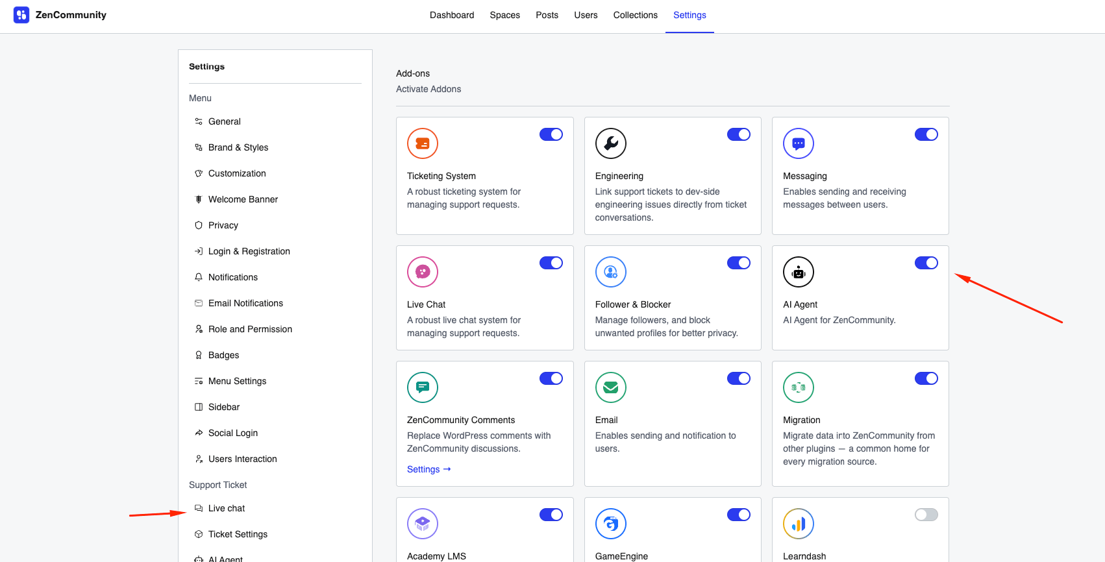This screenshot has height=562, width=1105.
Task: Click the "Follower & Blocker" card title
Action: tap(633, 304)
